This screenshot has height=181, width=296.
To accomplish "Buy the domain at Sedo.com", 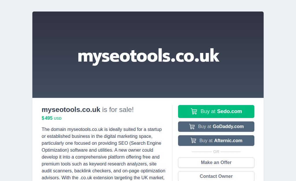I will 216,112.
